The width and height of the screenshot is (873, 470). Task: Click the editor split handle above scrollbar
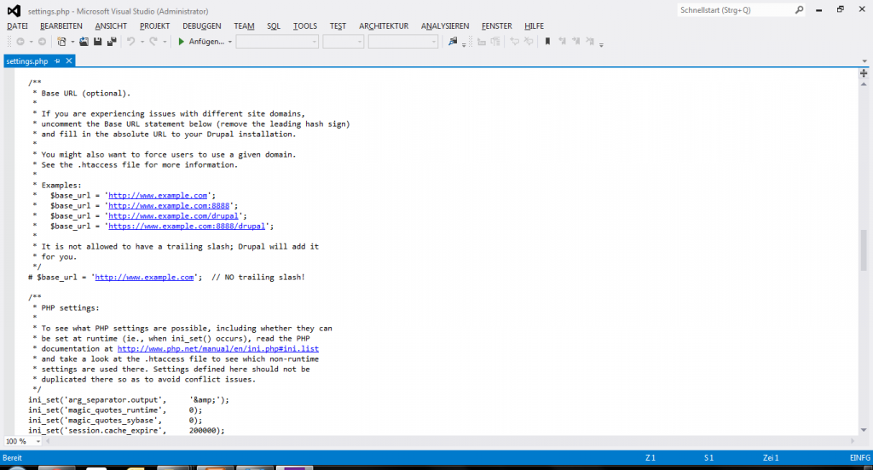864,73
